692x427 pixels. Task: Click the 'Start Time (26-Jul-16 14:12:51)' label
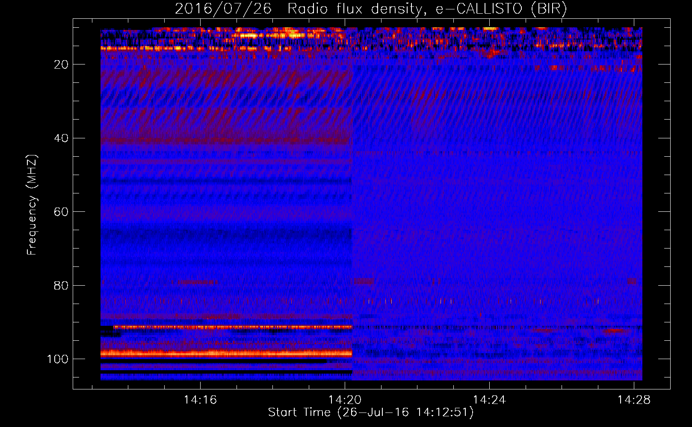(x=371, y=412)
